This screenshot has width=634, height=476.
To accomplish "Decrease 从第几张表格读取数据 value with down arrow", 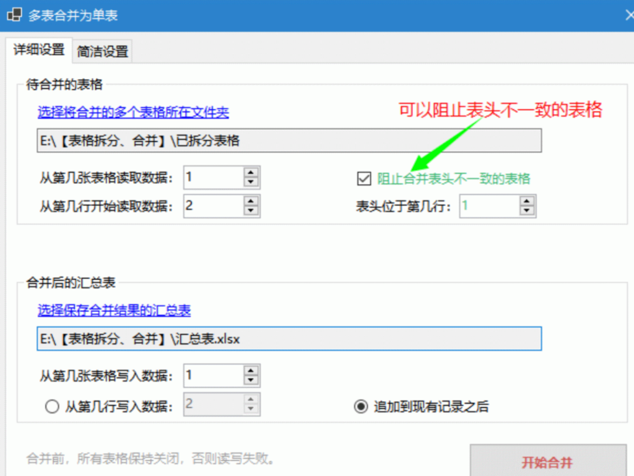I will (251, 182).
